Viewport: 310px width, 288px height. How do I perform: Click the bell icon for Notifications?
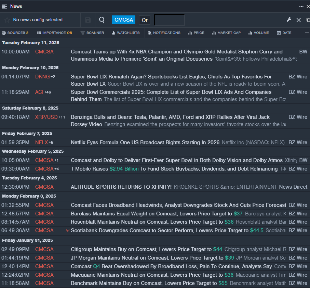(x=150, y=33)
